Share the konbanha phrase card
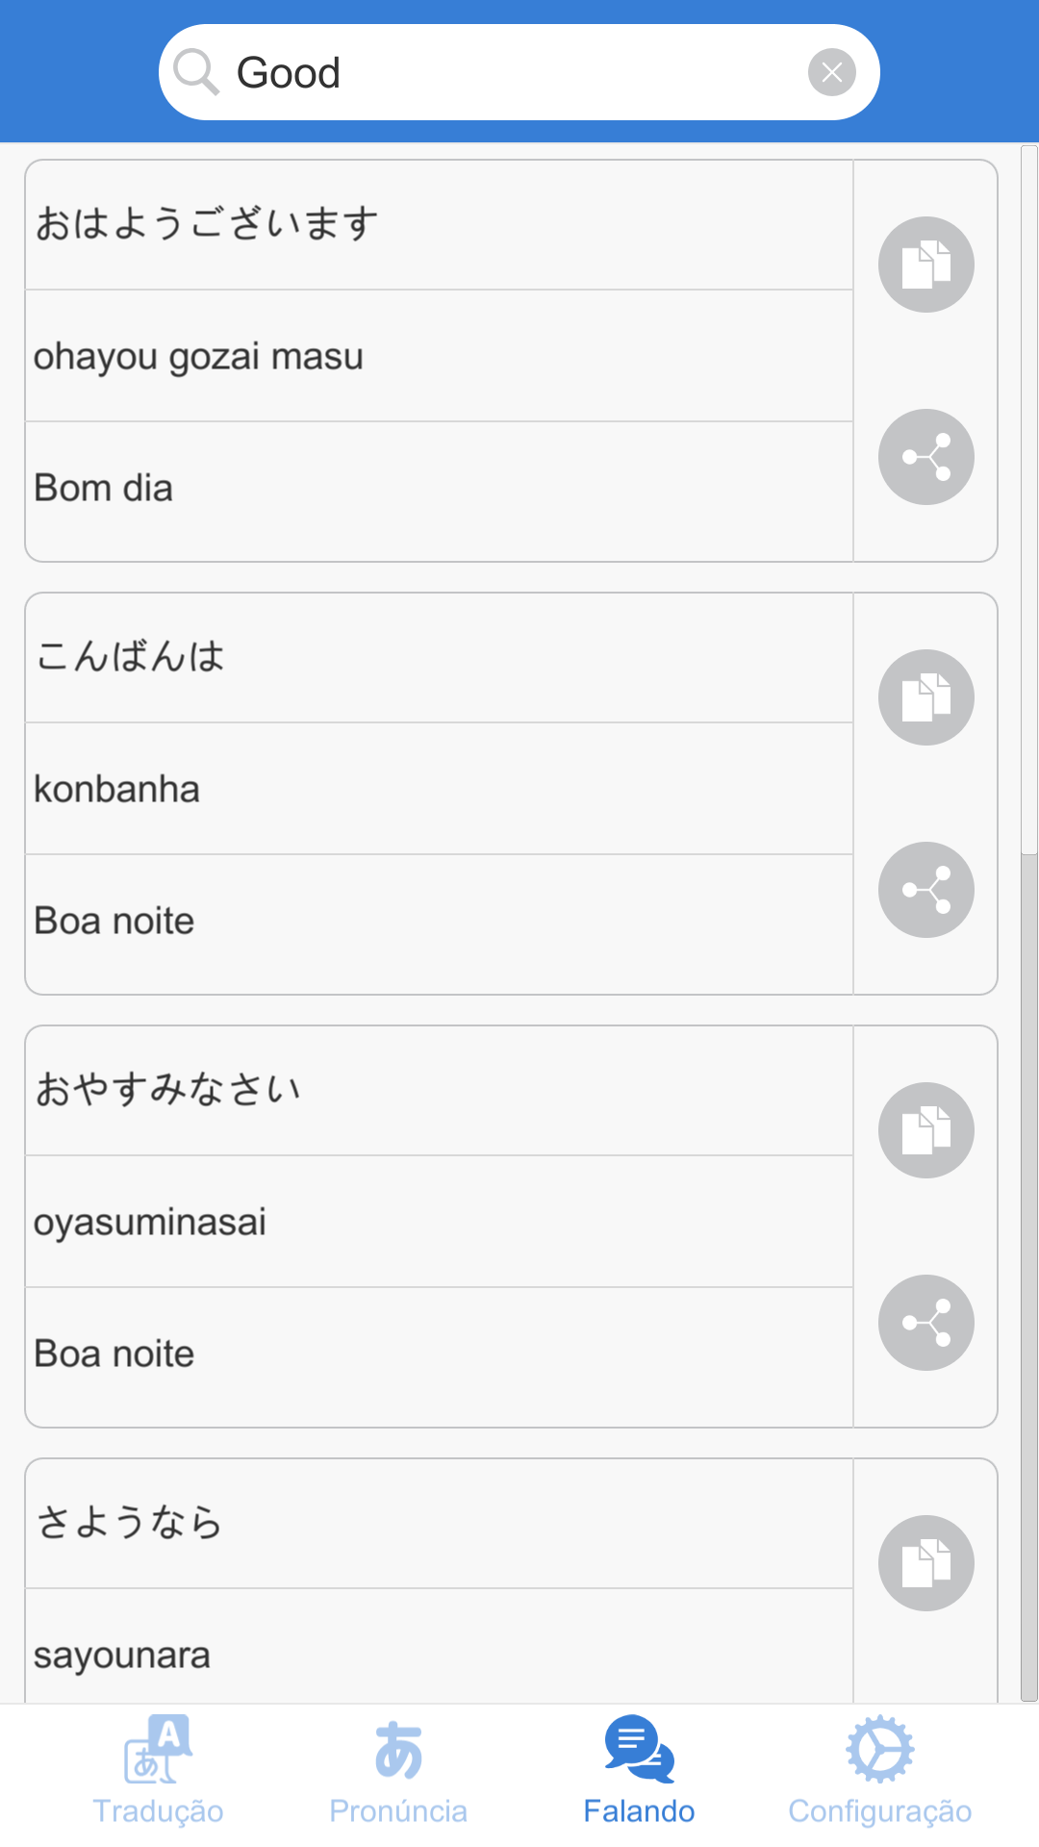This screenshot has height=1847, width=1039. pos(925,890)
